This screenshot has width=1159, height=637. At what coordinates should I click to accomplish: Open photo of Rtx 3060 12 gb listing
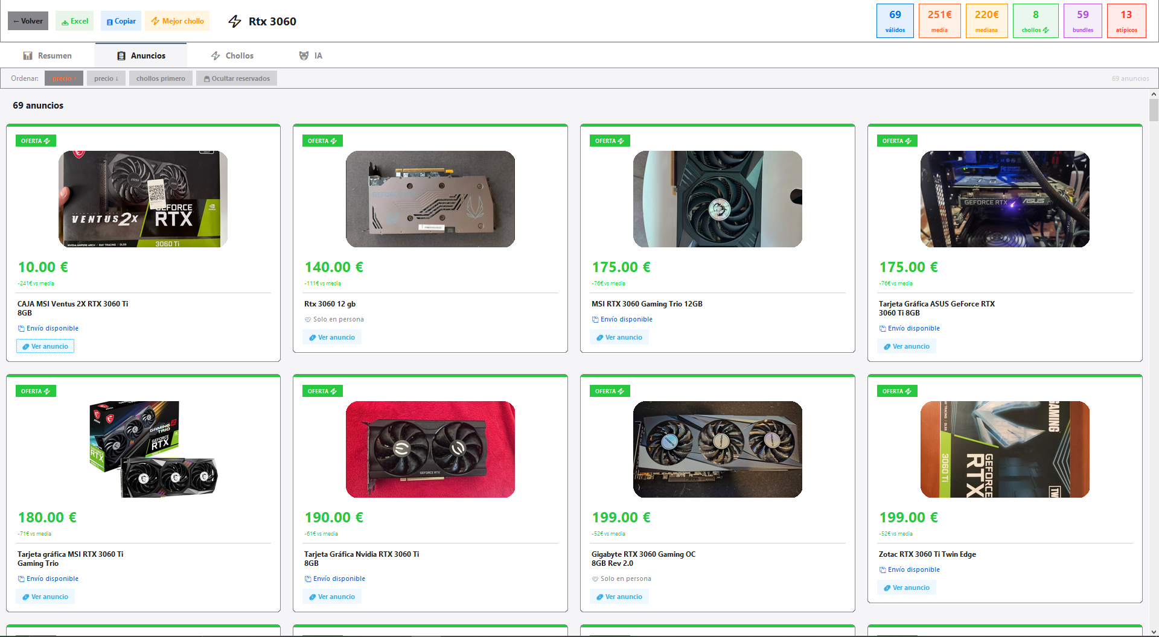click(430, 199)
